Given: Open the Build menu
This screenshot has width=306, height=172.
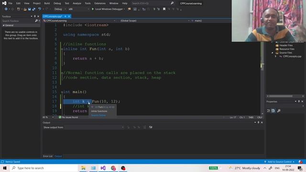Looking at the screenshot, I should 47,3.
